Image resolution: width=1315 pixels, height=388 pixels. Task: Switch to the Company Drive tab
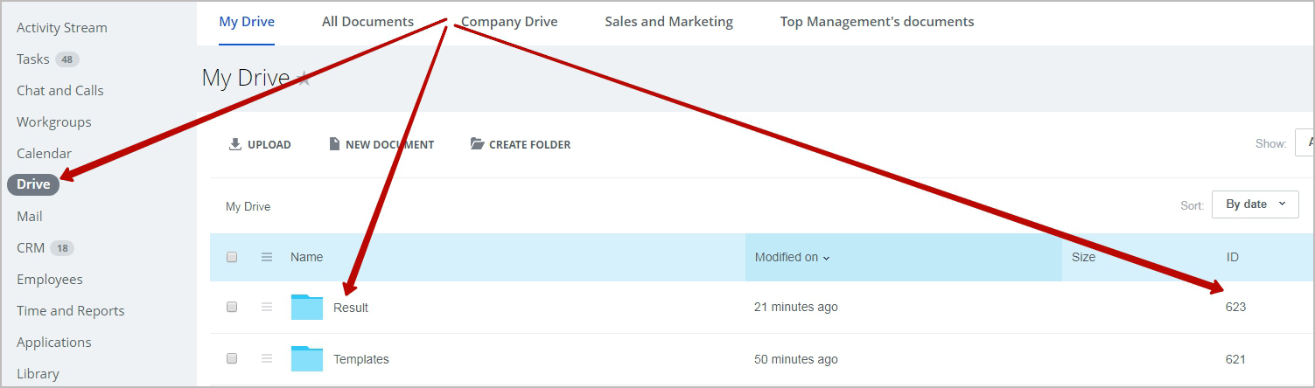point(509,22)
